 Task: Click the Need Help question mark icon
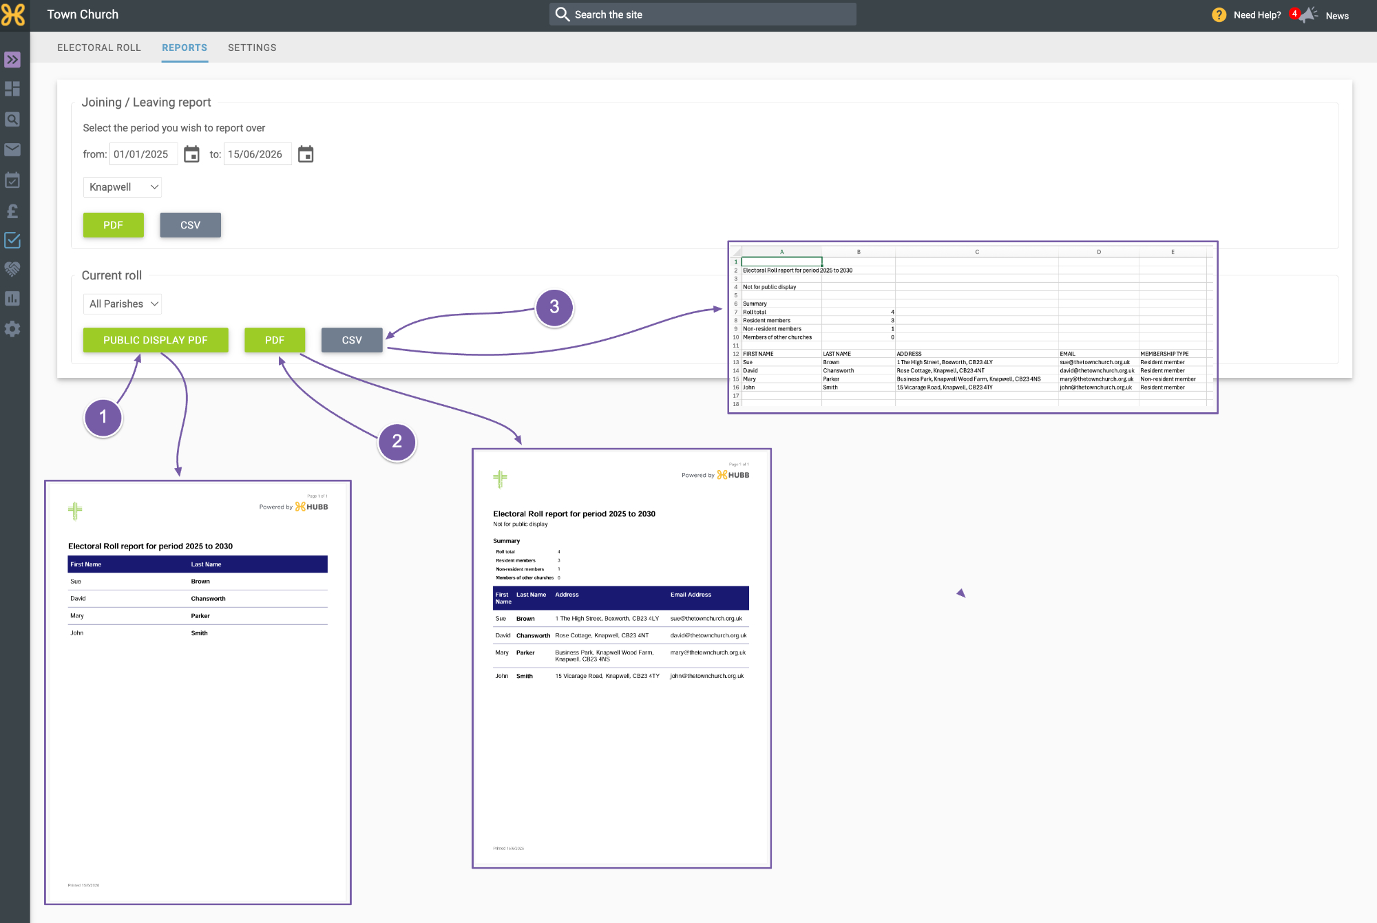(1219, 14)
